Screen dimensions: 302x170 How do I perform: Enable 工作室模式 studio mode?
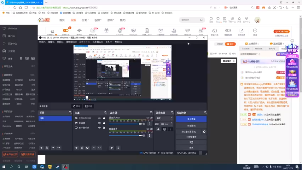click(x=191, y=137)
